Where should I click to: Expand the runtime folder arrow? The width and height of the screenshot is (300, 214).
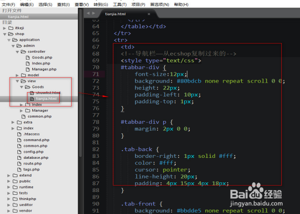[9, 187]
